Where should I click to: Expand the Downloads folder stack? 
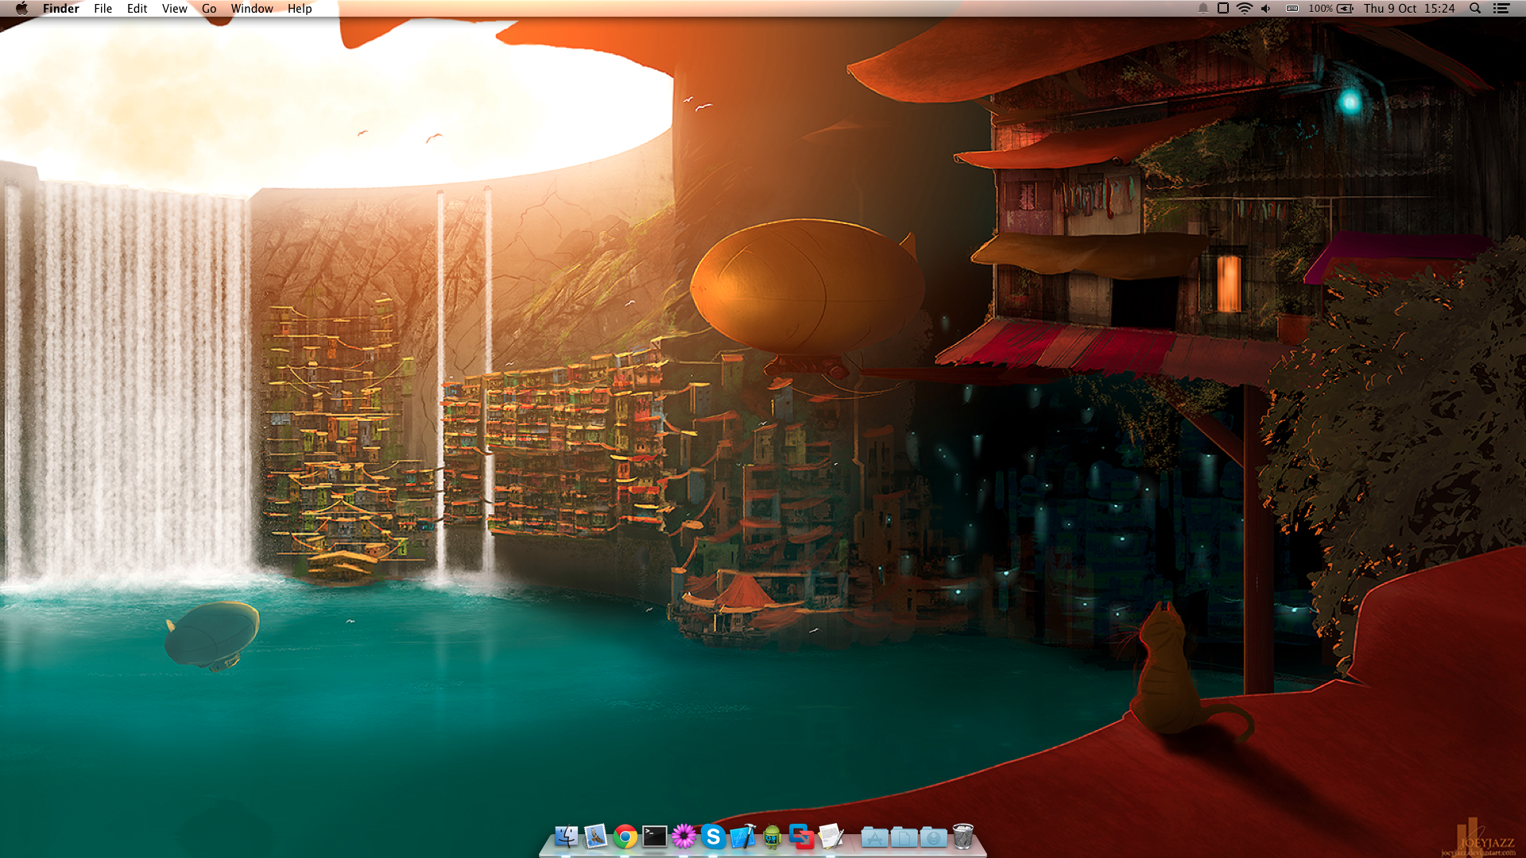coord(933,837)
